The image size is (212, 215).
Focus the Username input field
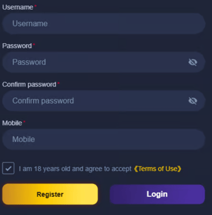click(x=104, y=24)
